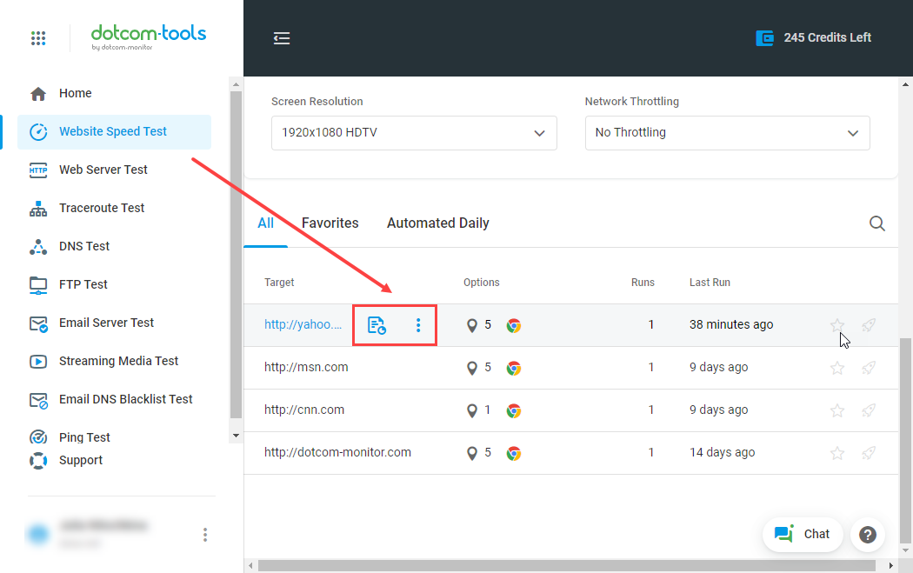This screenshot has height=573, width=913.
Task: Expand the Screen Resolution dropdown
Action: (x=414, y=133)
